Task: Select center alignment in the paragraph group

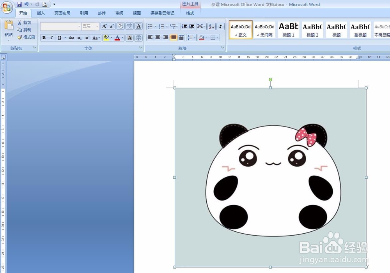Action: coord(158,37)
